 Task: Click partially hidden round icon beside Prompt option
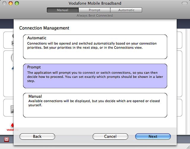(x=12, y=59)
